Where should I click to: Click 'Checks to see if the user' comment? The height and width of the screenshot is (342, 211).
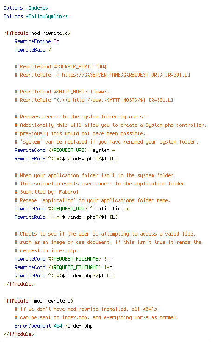tap(105, 234)
